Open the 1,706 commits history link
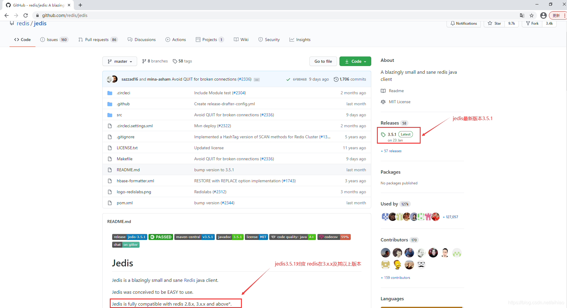567x308 pixels. click(350, 79)
